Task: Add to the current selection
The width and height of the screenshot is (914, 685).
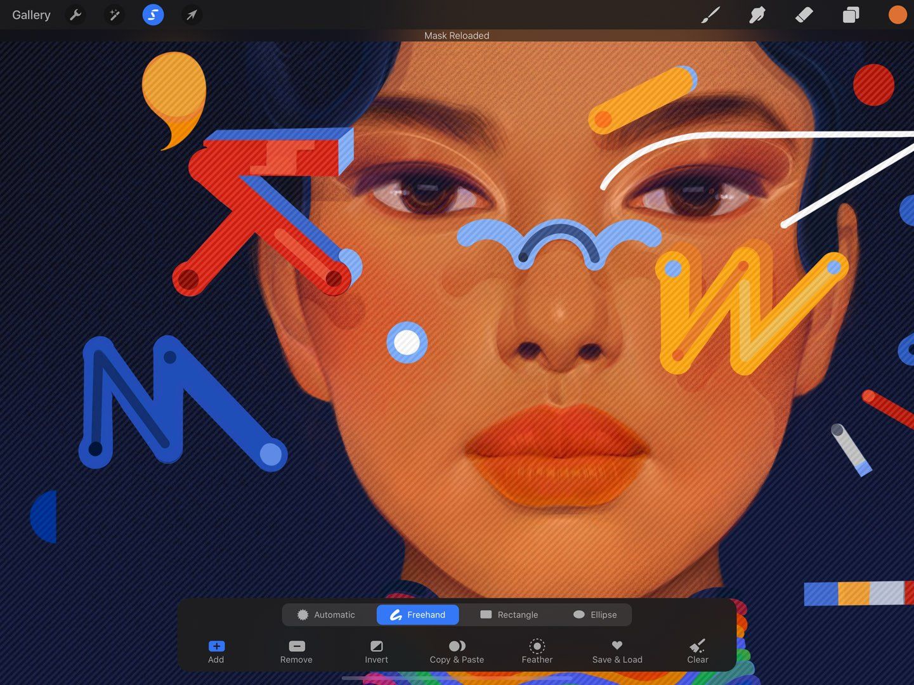Action: (x=216, y=651)
